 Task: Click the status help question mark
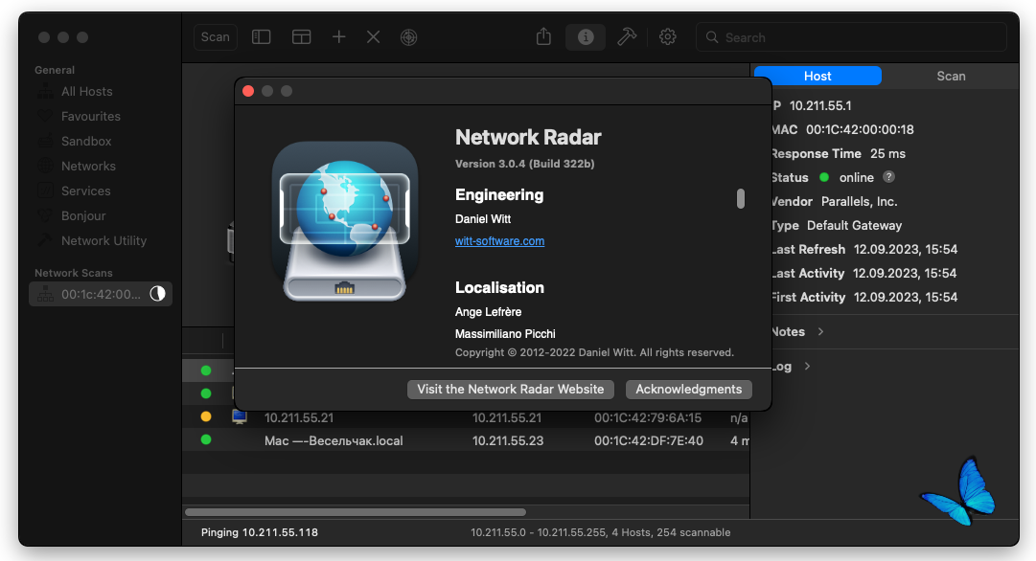click(888, 177)
